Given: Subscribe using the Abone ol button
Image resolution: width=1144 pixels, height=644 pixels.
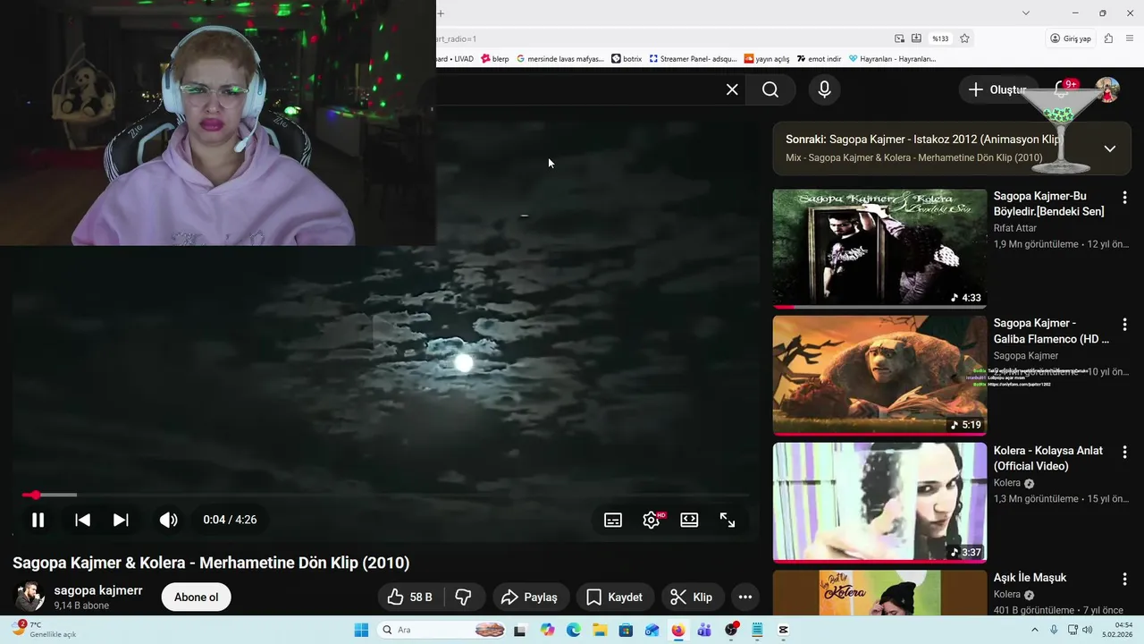Looking at the screenshot, I should [x=196, y=597].
